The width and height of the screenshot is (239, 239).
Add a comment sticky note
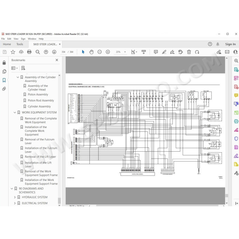pos(156,52)
